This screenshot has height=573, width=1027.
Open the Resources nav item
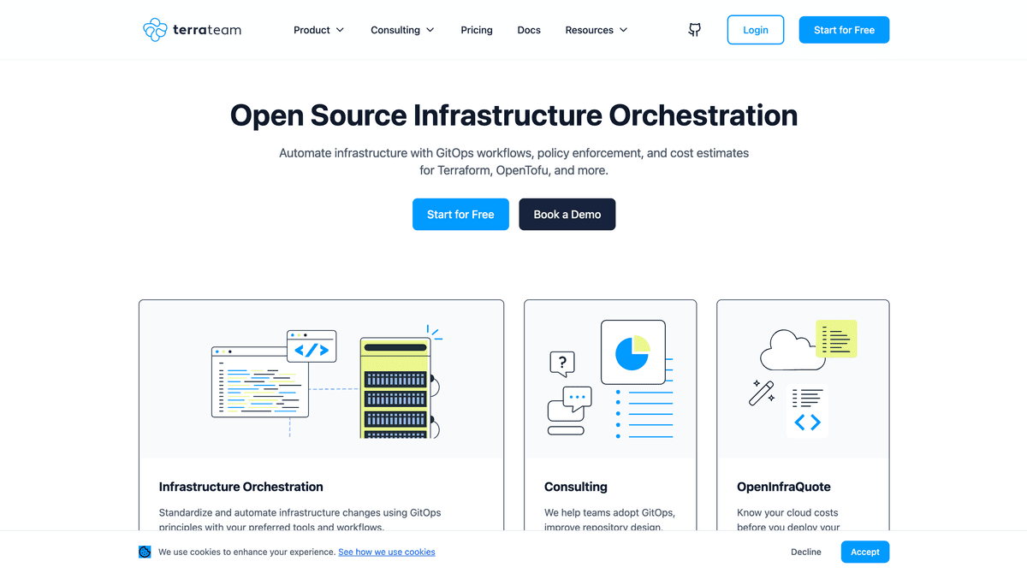(x=597, y=30)
